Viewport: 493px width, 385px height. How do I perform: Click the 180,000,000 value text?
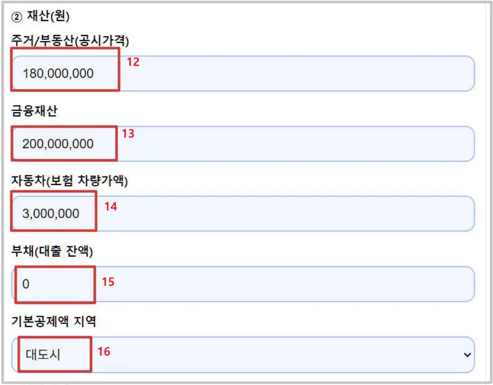point(58,74)
